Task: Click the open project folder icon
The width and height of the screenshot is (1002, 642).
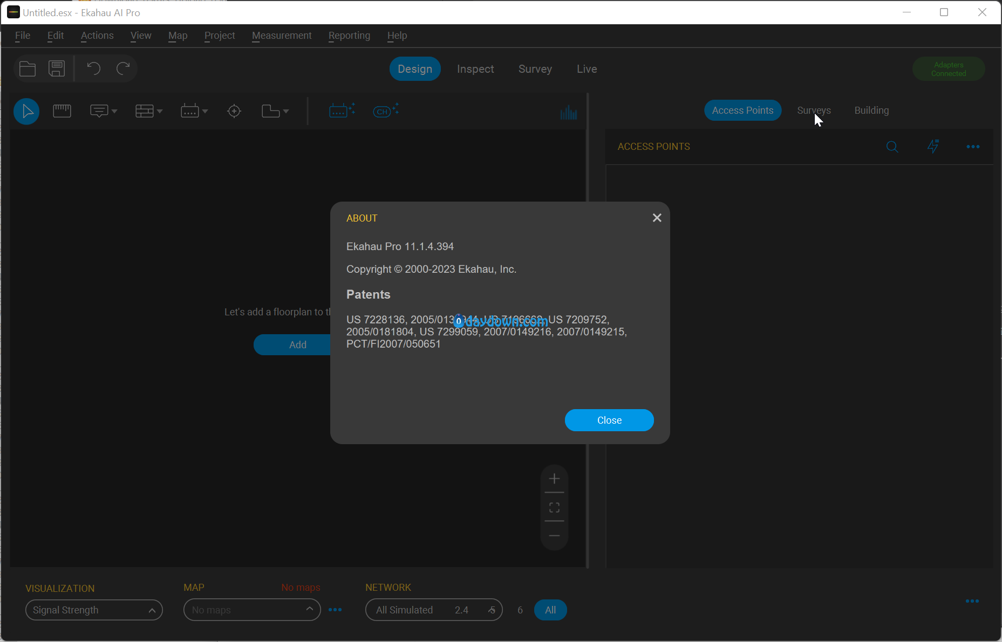Action: tap(28, 69)
